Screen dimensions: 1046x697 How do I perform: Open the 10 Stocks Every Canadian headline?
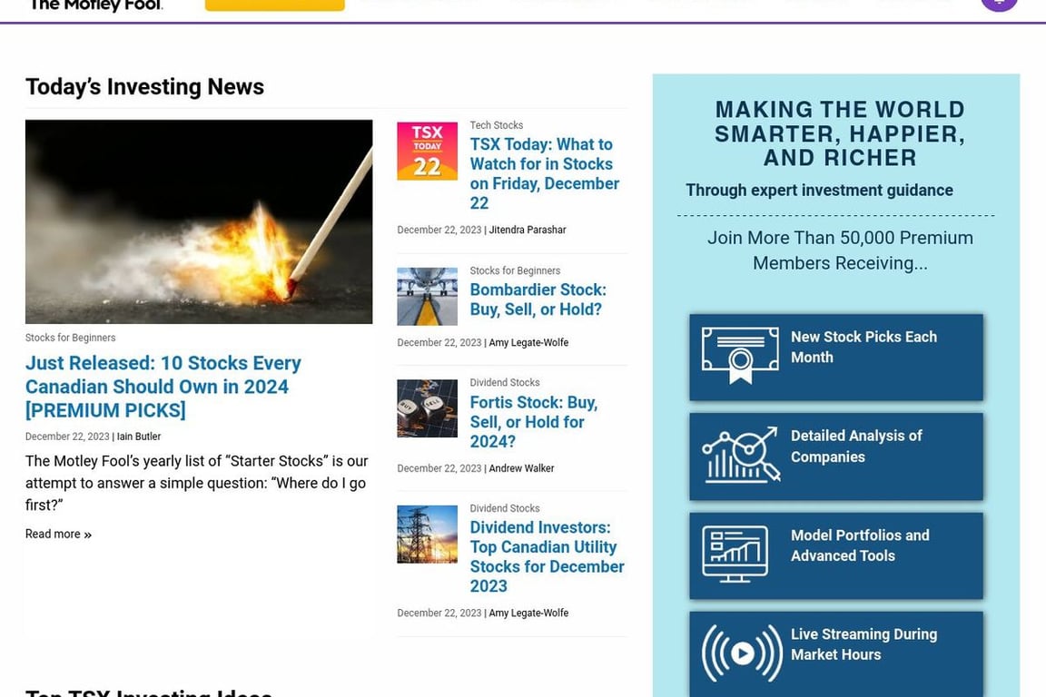coord(163,386)
